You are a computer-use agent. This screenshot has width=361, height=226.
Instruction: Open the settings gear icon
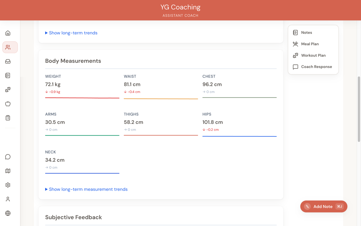coord(8,185)
